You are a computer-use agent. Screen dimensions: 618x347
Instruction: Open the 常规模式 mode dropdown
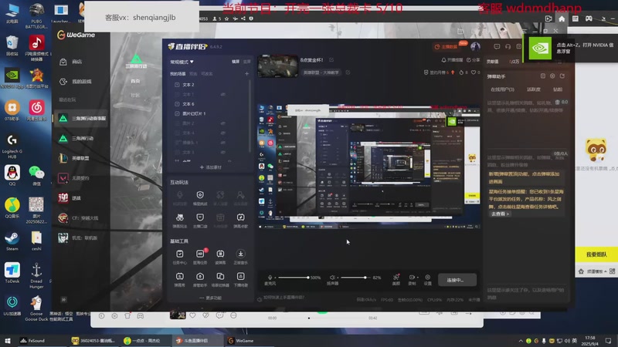point(182,62)
